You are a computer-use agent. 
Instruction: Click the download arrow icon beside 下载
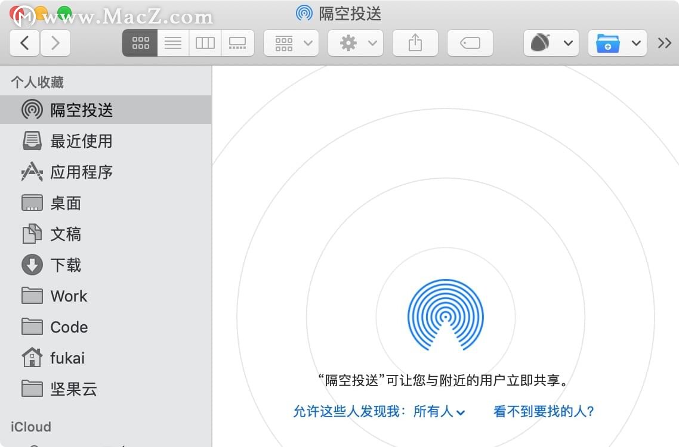[x=32, y=265]
